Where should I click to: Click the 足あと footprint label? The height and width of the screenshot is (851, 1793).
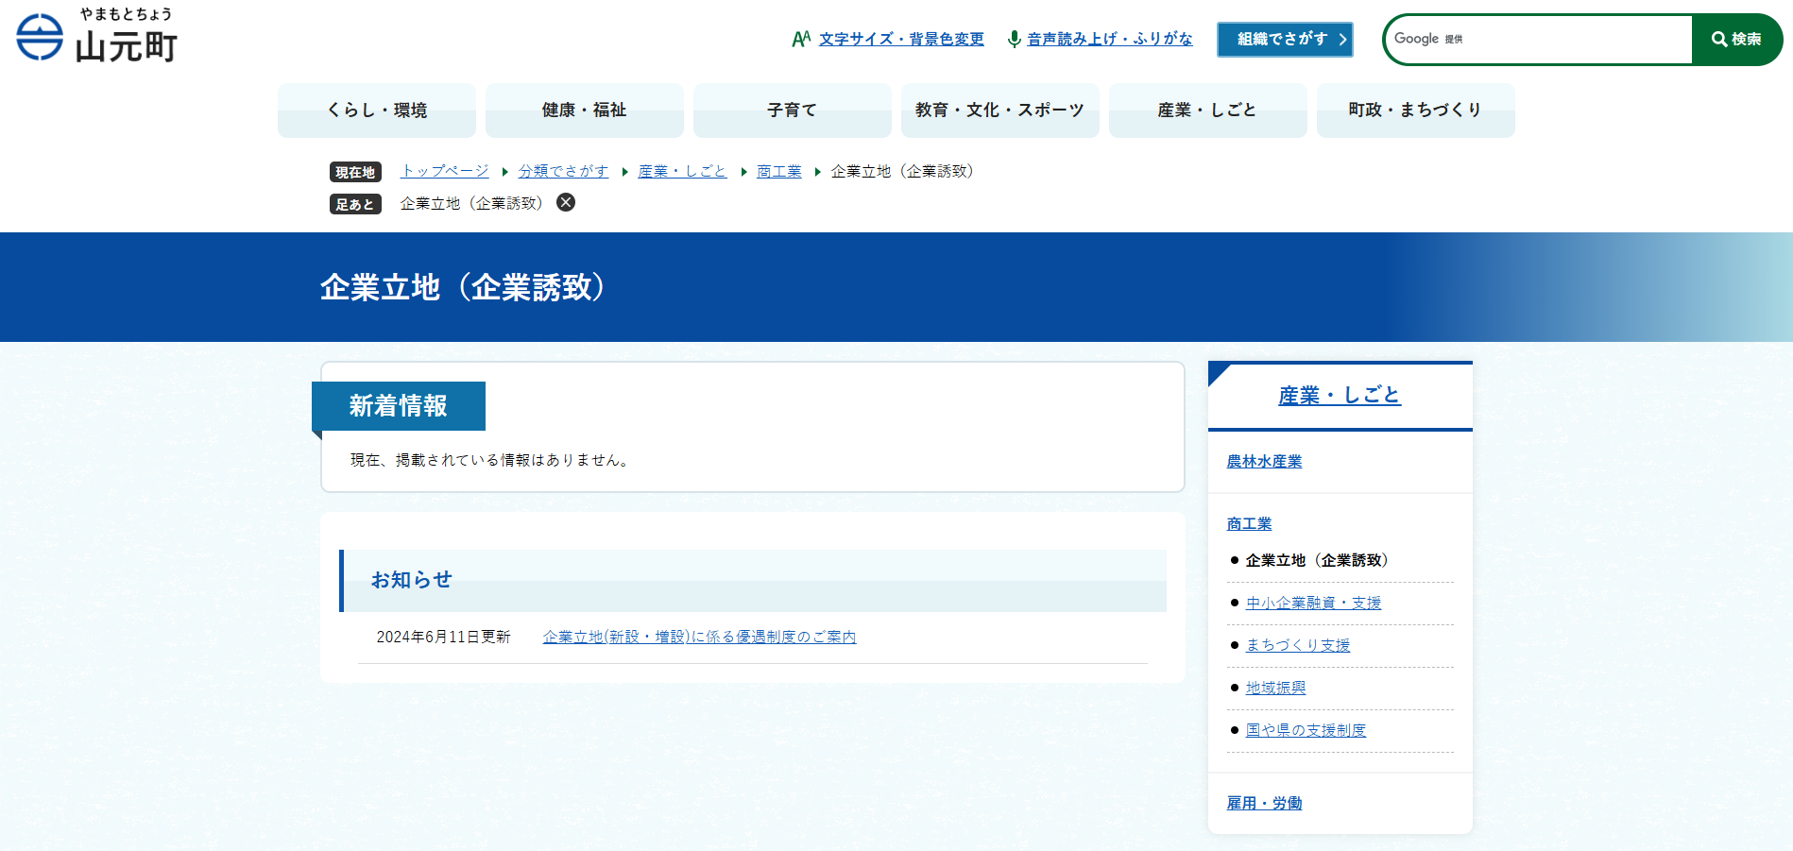pyautogui.click(x=355, y=204)
